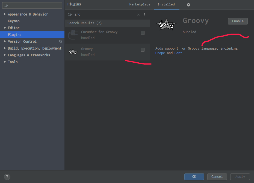Open plugin search options menu
254x183 pixels.
pyautogui.click(x=144, y=15)
